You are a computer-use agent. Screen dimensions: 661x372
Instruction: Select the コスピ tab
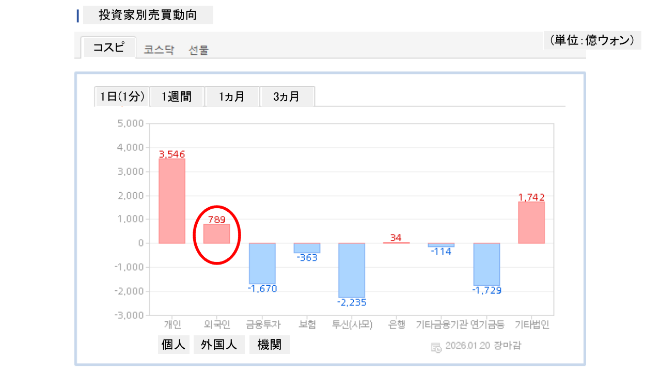click(108, 48)
